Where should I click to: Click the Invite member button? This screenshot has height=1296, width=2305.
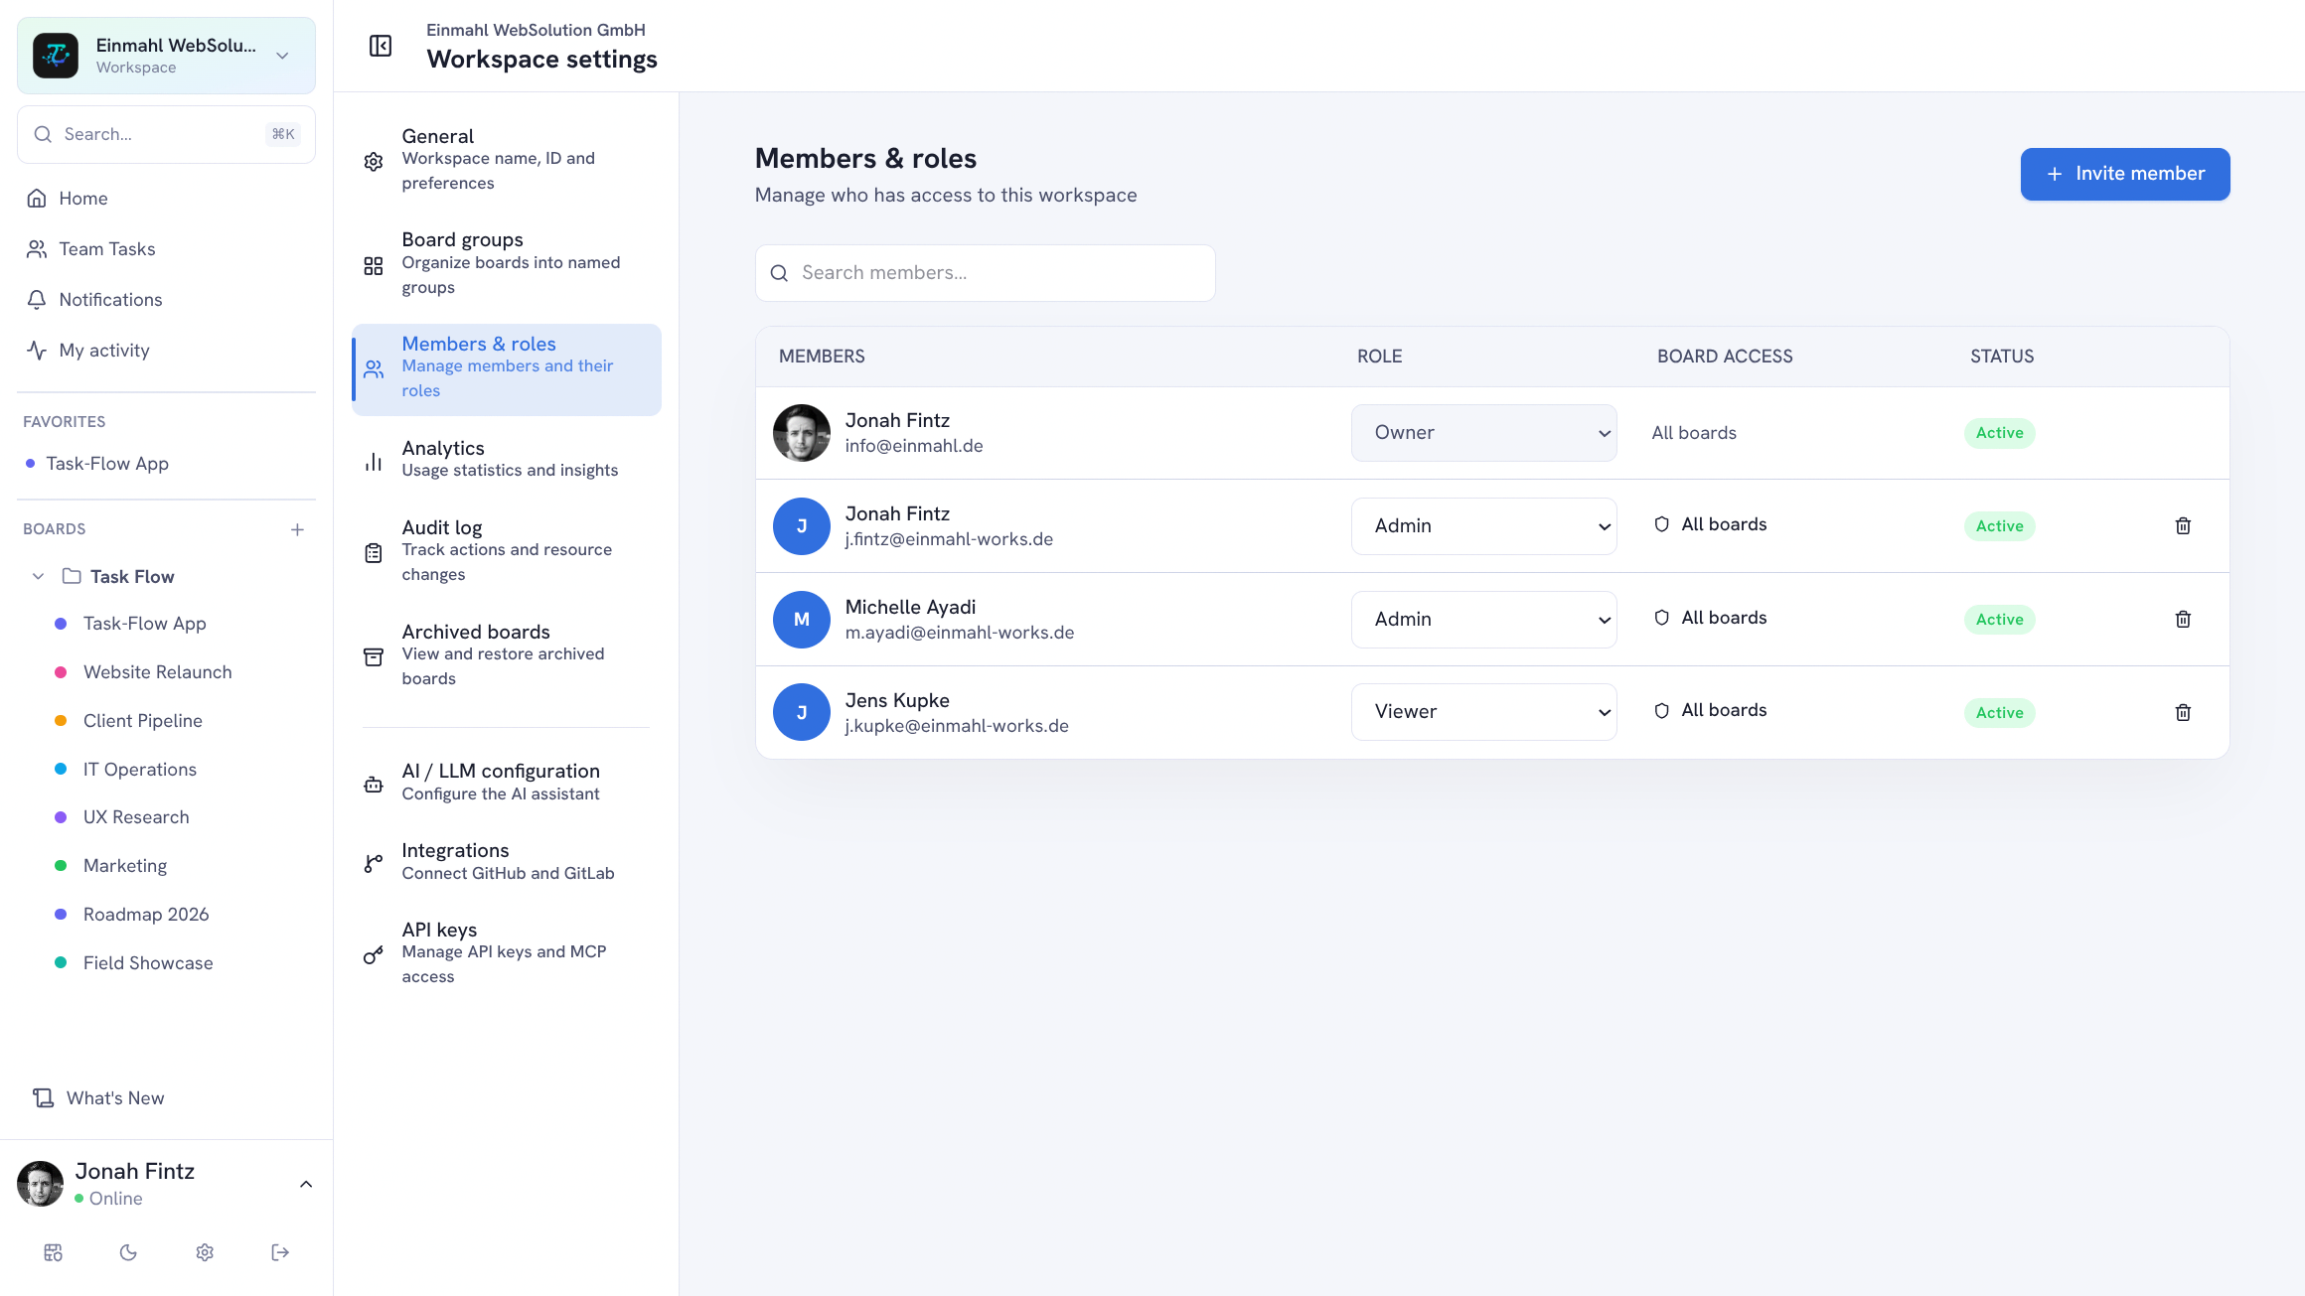[2125, 174]
